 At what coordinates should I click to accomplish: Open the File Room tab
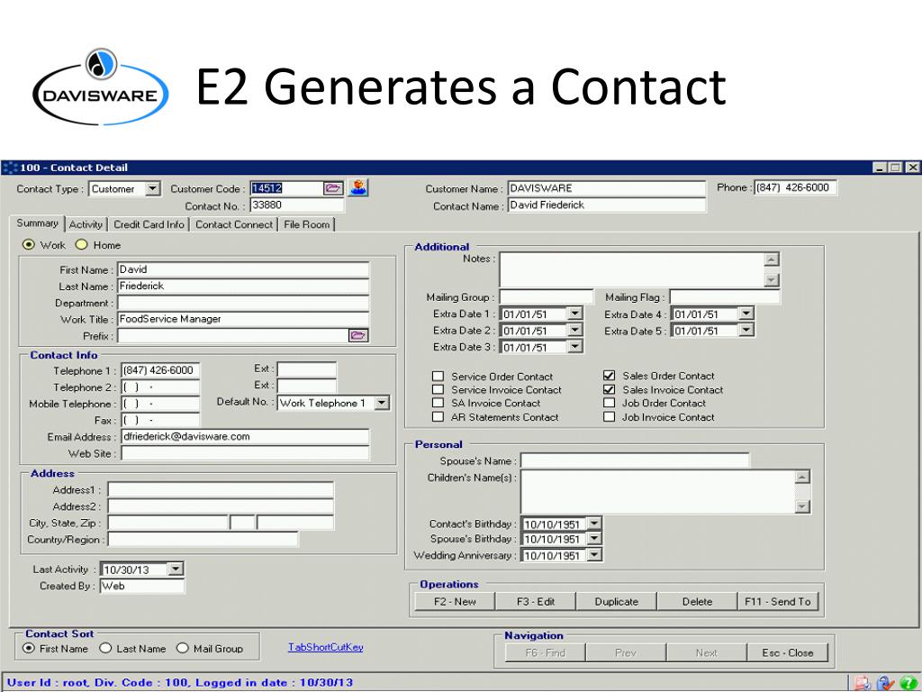[307, 224]
